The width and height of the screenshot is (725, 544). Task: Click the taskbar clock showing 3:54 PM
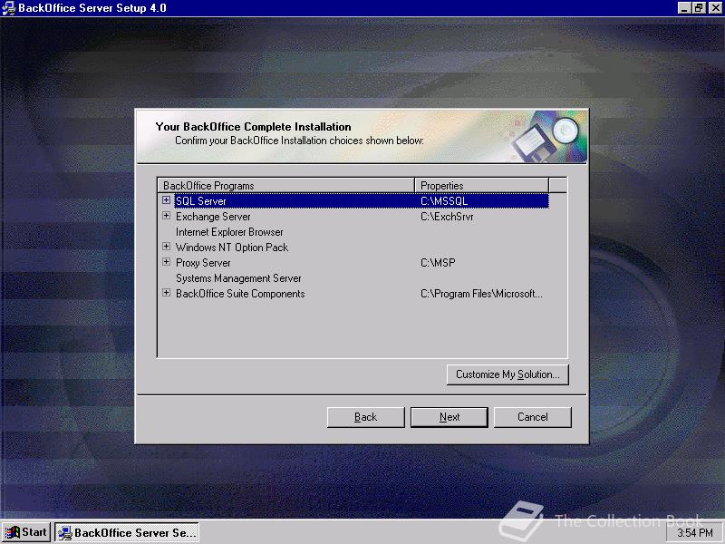click(695, 533)
